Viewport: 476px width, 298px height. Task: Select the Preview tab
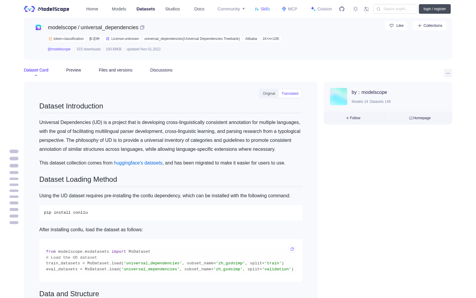(73, 70)
